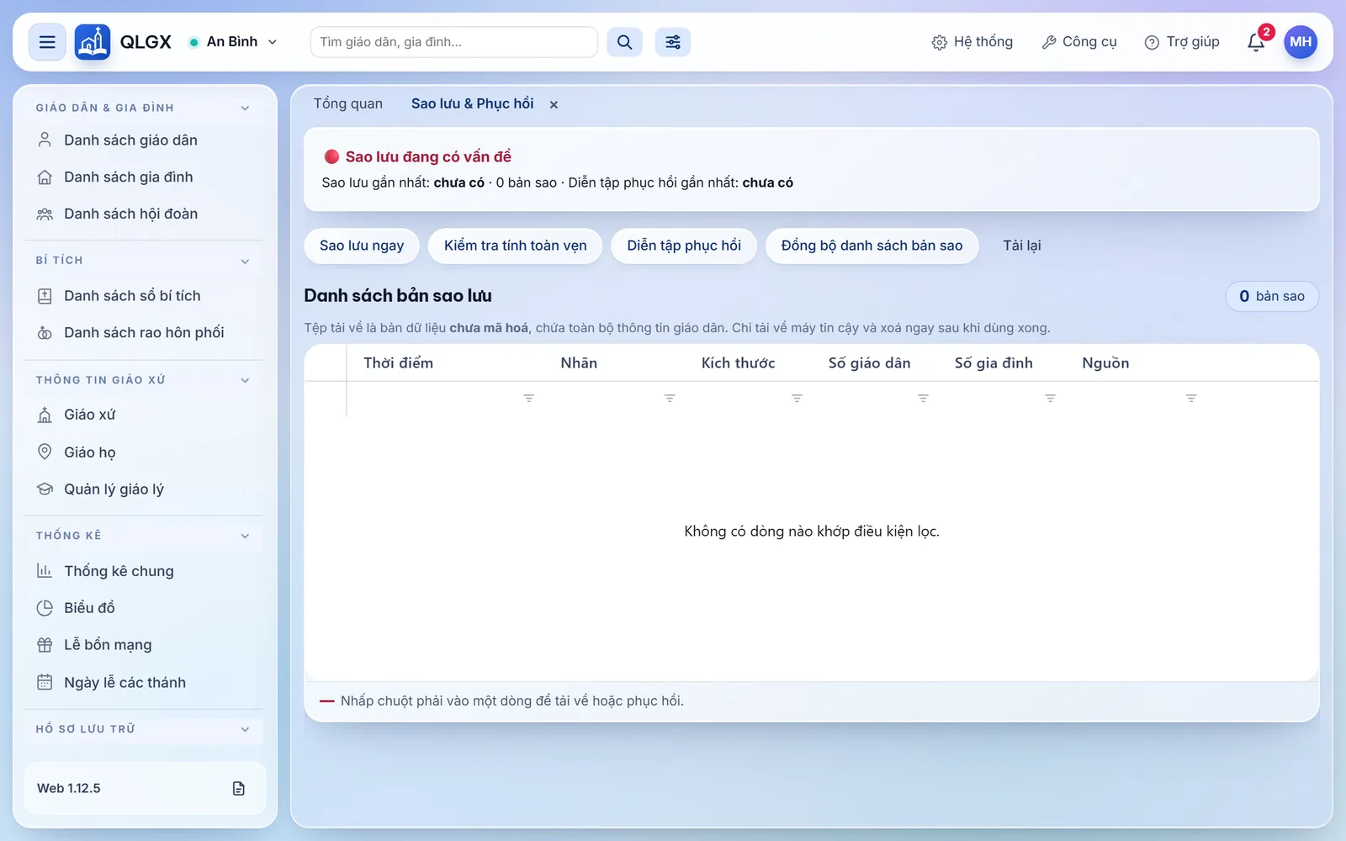1346x841 pixels.
Task: Click Đồng bộ danh sách bản sao
Action: click(x=872, y=246)
